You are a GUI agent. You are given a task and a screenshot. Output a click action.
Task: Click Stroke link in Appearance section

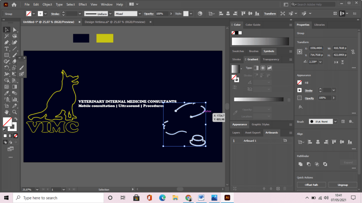click(308, 91)
